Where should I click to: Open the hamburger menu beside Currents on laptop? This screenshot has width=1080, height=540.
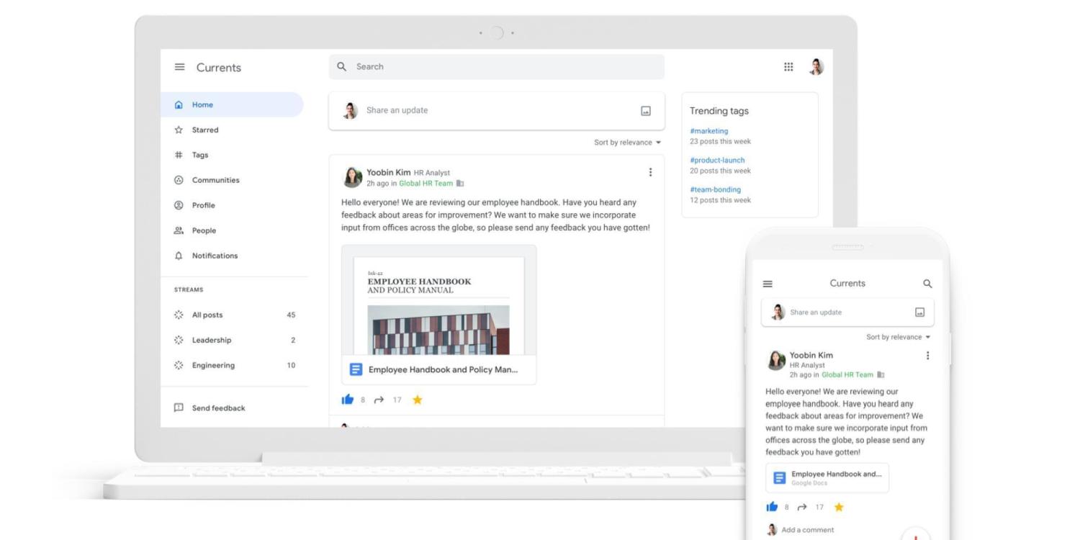point(179,67)
